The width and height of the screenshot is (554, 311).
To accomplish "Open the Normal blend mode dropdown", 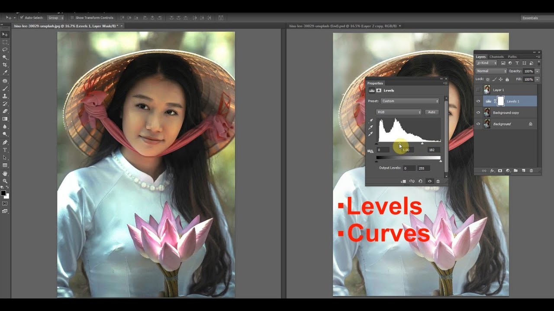I will click(491, 71).
